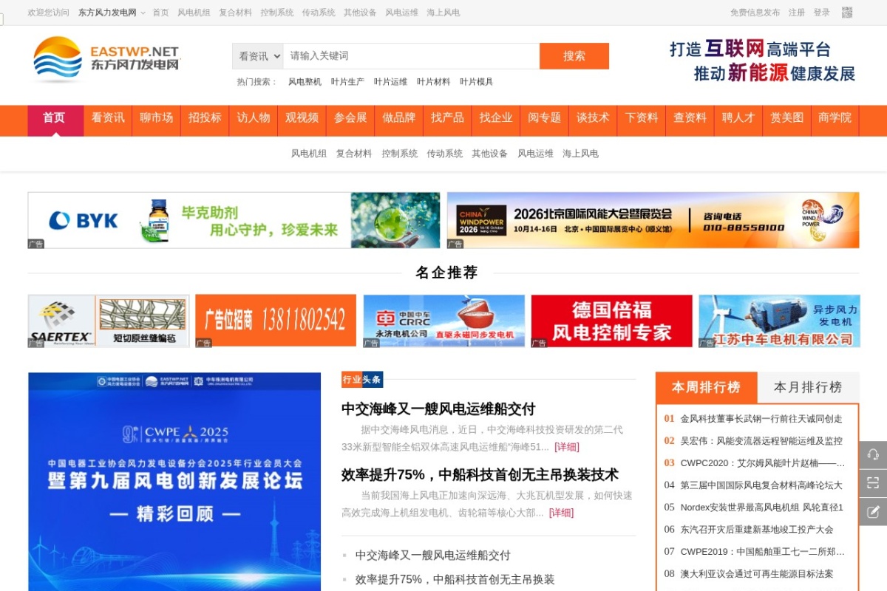
Task: Open the SAERTEX company ad thumbnail
Action: tap(109, 321)
